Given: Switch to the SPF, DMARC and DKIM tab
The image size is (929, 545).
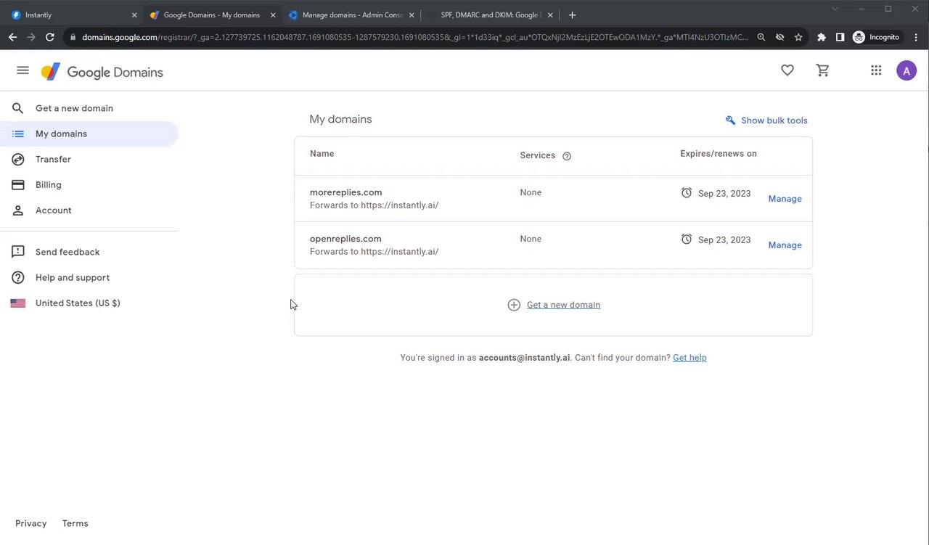Looking at the screenshot, I should (x=489, y=15).
